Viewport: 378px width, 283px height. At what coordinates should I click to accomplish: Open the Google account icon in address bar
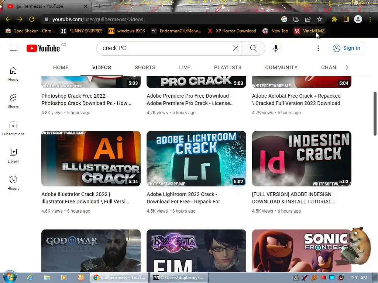(284, 19)
